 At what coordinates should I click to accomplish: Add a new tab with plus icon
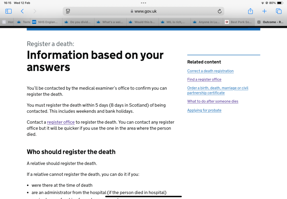coord(264,11)
